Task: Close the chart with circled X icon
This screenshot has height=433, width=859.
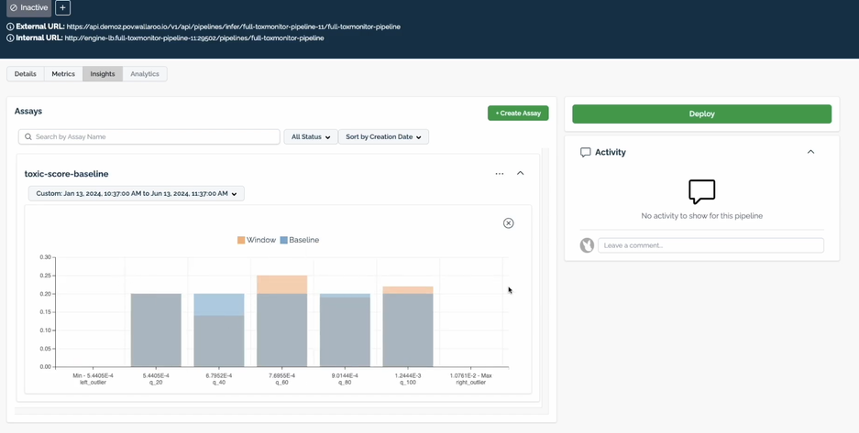Action: [509, 223]
